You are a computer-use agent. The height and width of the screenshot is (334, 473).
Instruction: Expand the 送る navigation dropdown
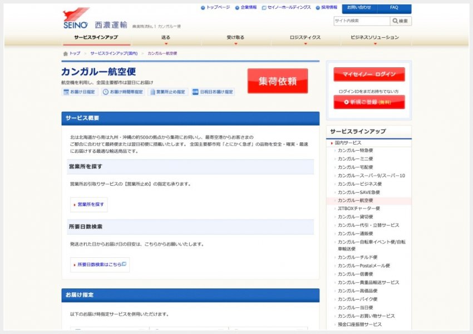166,38
